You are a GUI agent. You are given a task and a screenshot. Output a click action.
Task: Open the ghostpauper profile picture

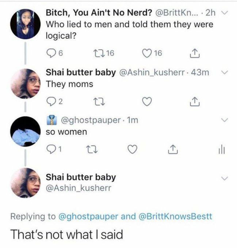[25, 132]
